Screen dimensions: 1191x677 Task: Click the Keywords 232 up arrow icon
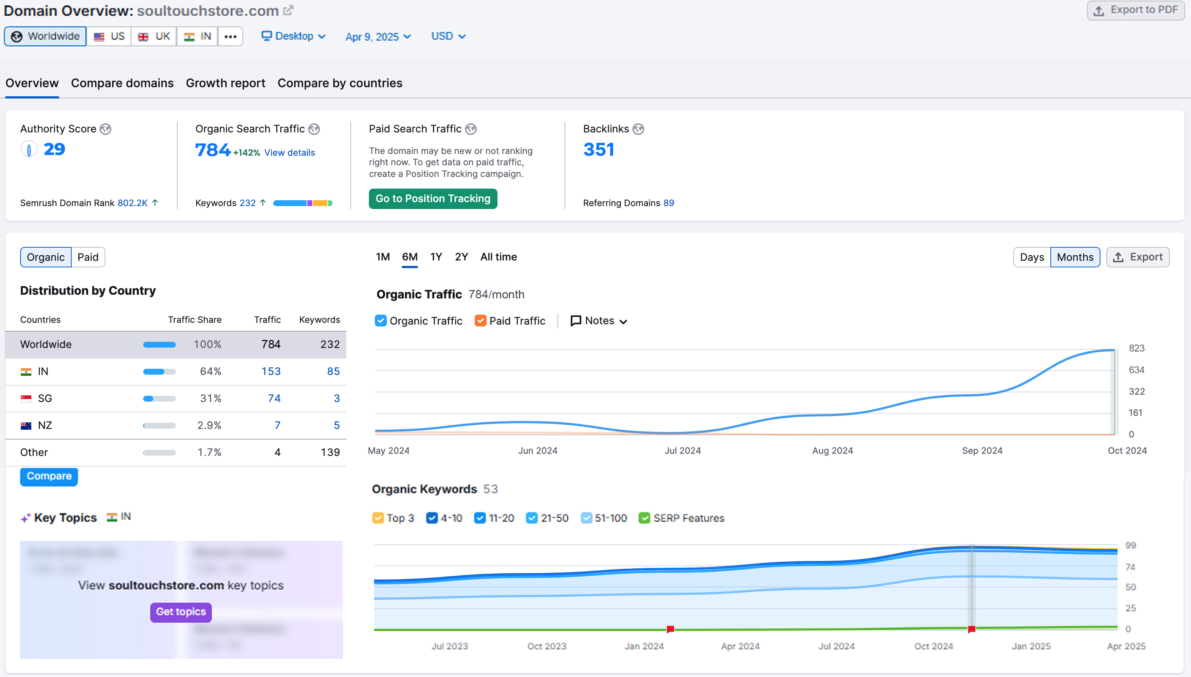[x=263, y=203]
